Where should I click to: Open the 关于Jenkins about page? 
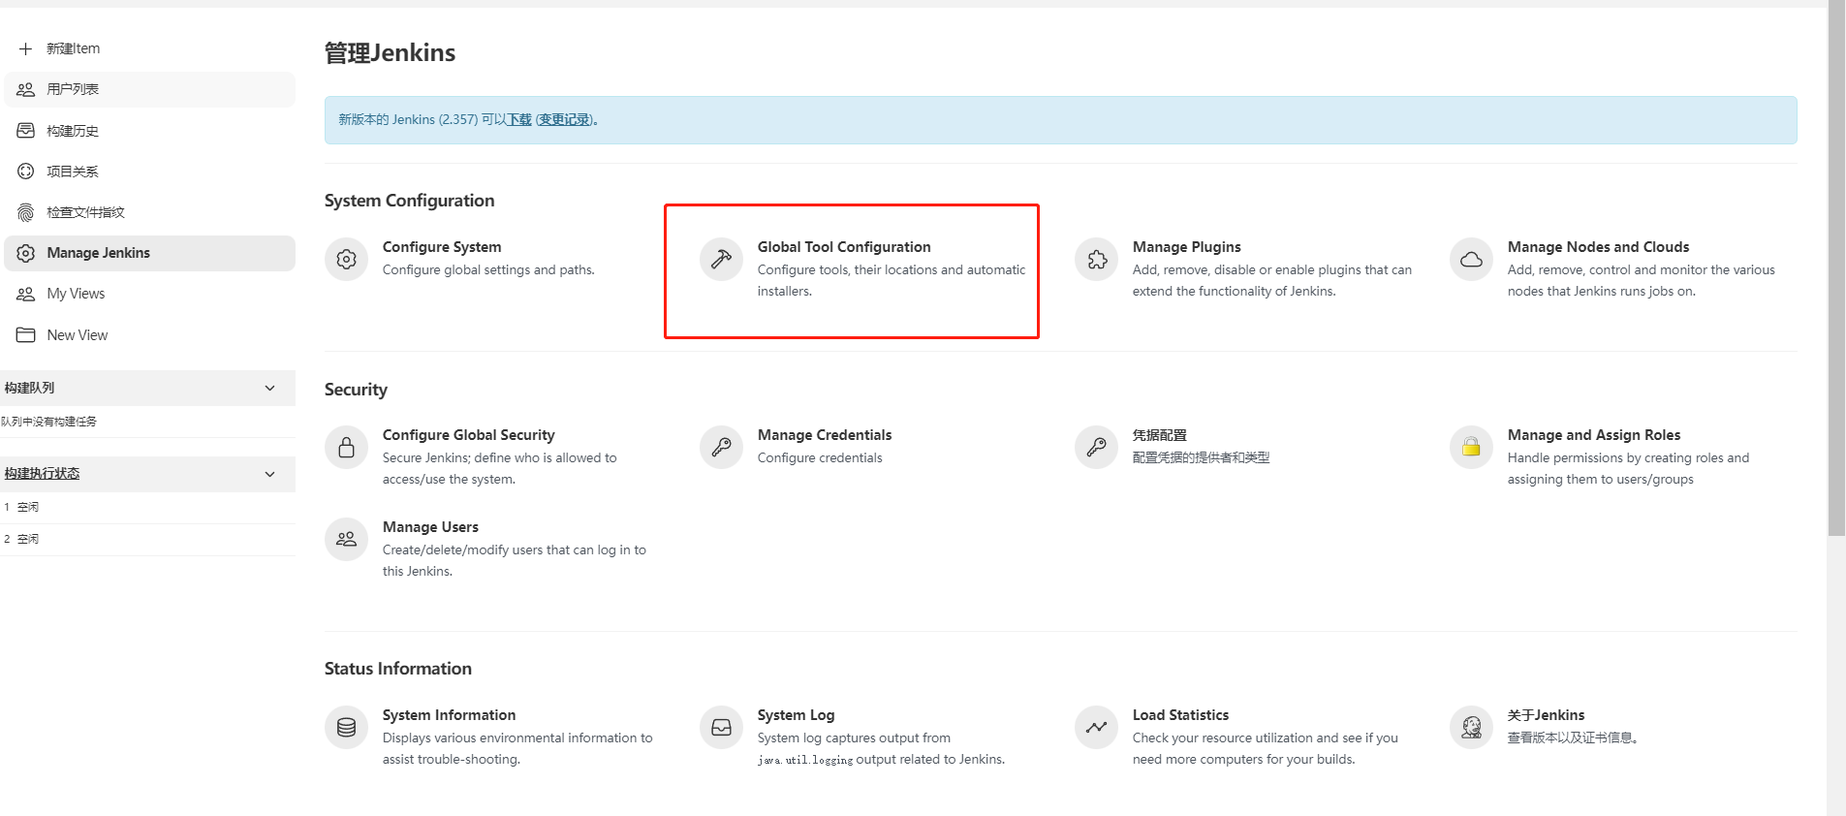tap(1547, 715)
